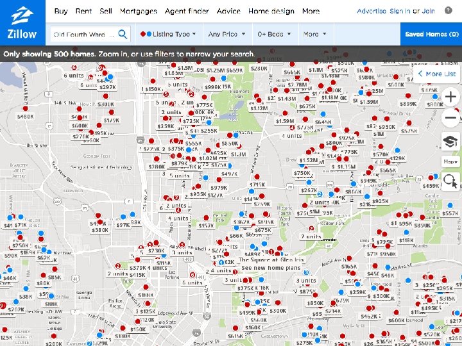Zoom in with the plus button
This screenshot has width=462, height=346.
450,97
